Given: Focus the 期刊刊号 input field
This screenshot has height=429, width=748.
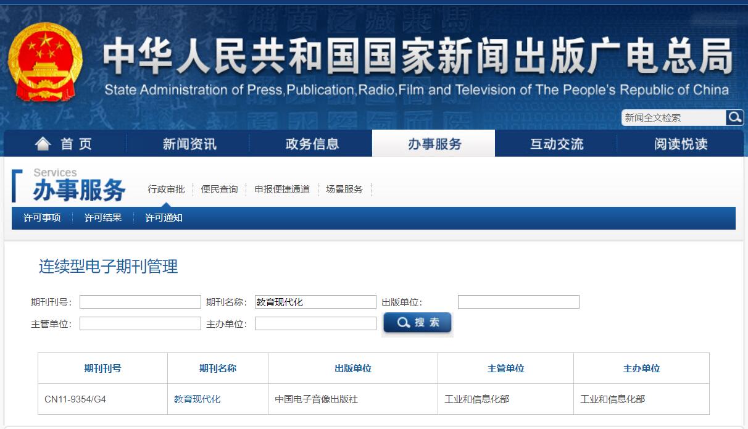Looking at the screenshot, I should coord(140,302).
